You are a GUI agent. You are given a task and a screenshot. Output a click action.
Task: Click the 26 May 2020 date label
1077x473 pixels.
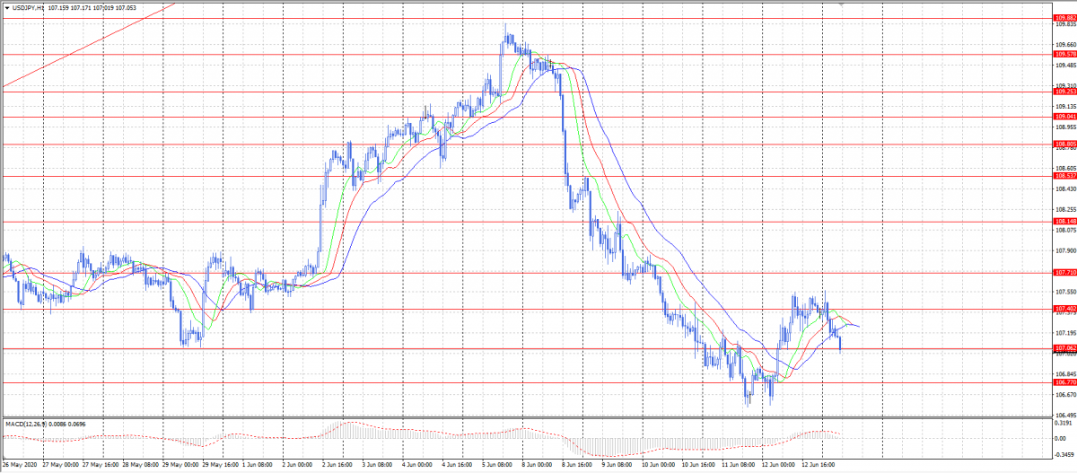[x=18, y=465]
